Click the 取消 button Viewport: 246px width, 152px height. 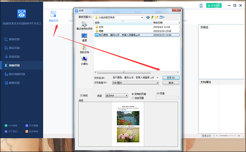[x=171, y=83]
